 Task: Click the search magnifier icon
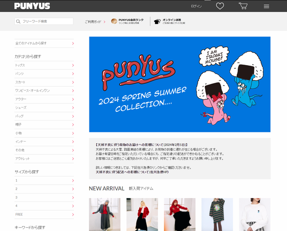click(x=18, y=22)
